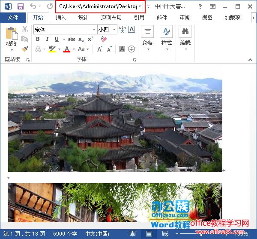This screenshot has height=239, width=257.
Task: Toggle character shading A icon
Action: coord(122,49)
